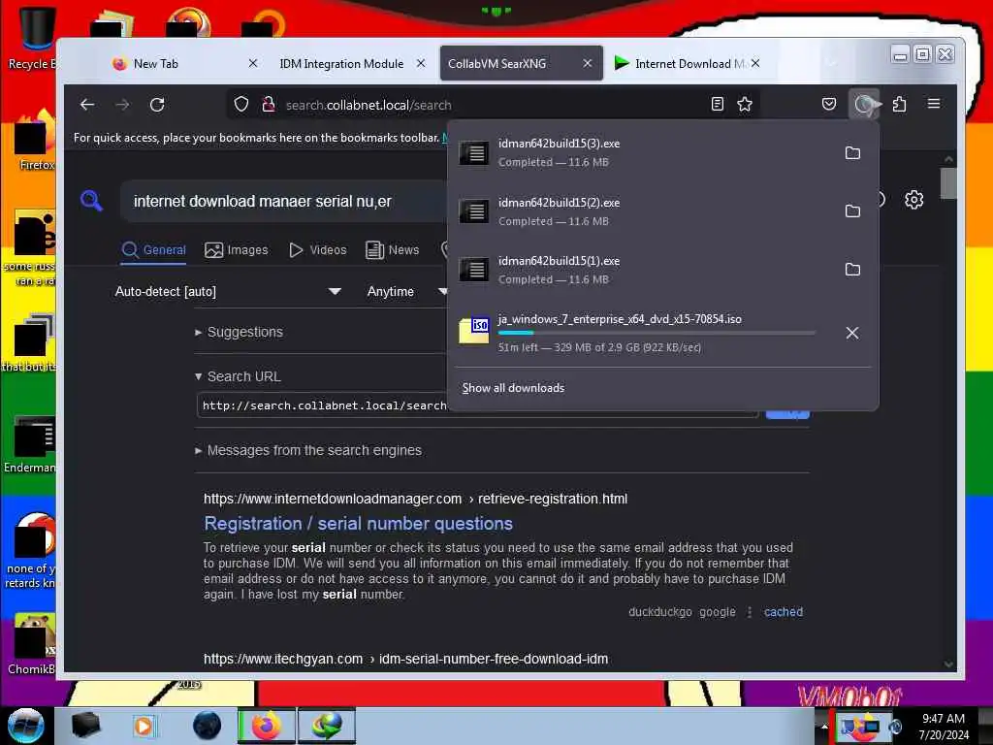
Task: Cancel the Windows 7 ISO download
Action: click(x=852, y=334)
